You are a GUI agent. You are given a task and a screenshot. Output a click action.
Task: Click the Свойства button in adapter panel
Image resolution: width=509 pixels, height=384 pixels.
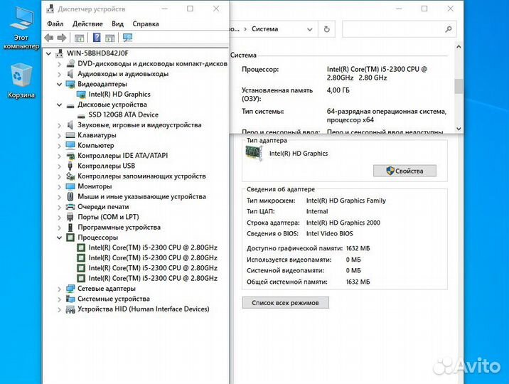pyautogui.click(x=404, y=171)
